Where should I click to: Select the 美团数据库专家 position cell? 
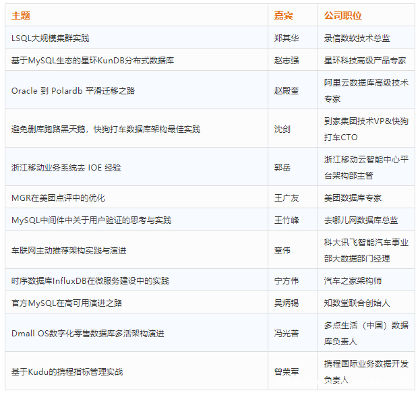[353, 198]
